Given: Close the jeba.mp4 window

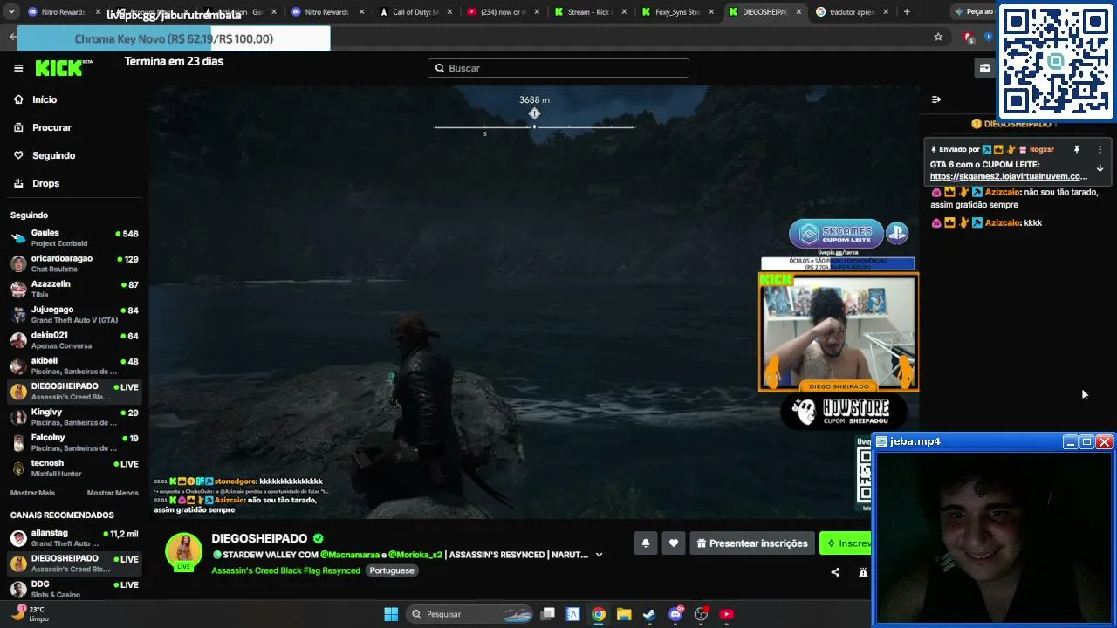Looking at the screenshot, I should point(1104,442).
